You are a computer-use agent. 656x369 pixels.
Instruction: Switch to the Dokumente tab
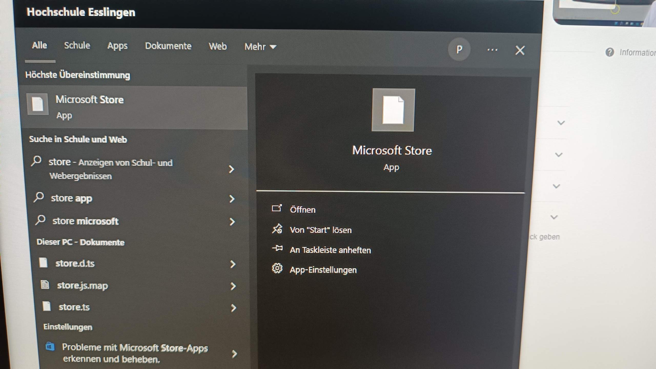[x=168, y=46]
